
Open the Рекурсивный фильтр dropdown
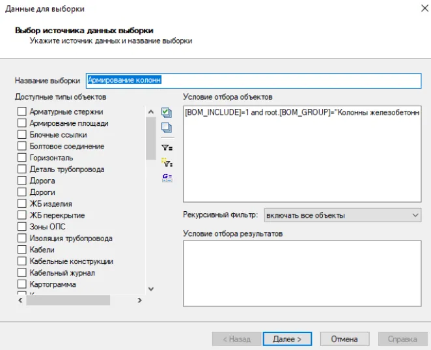tap(342, 215)
